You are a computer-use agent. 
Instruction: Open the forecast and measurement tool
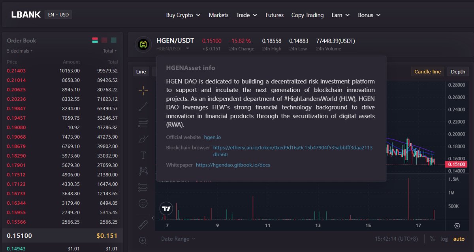pyautogui.click(x=143, y=187)
